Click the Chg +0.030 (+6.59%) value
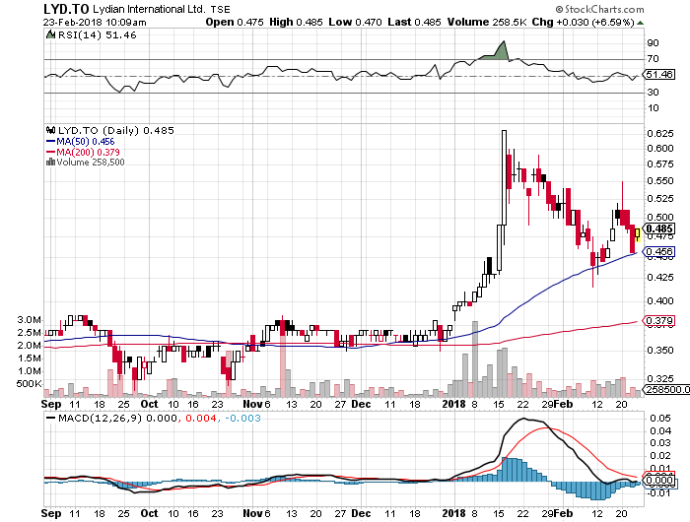Image resolution: width=690 pixels, height=522 pixels. point(583,22)
